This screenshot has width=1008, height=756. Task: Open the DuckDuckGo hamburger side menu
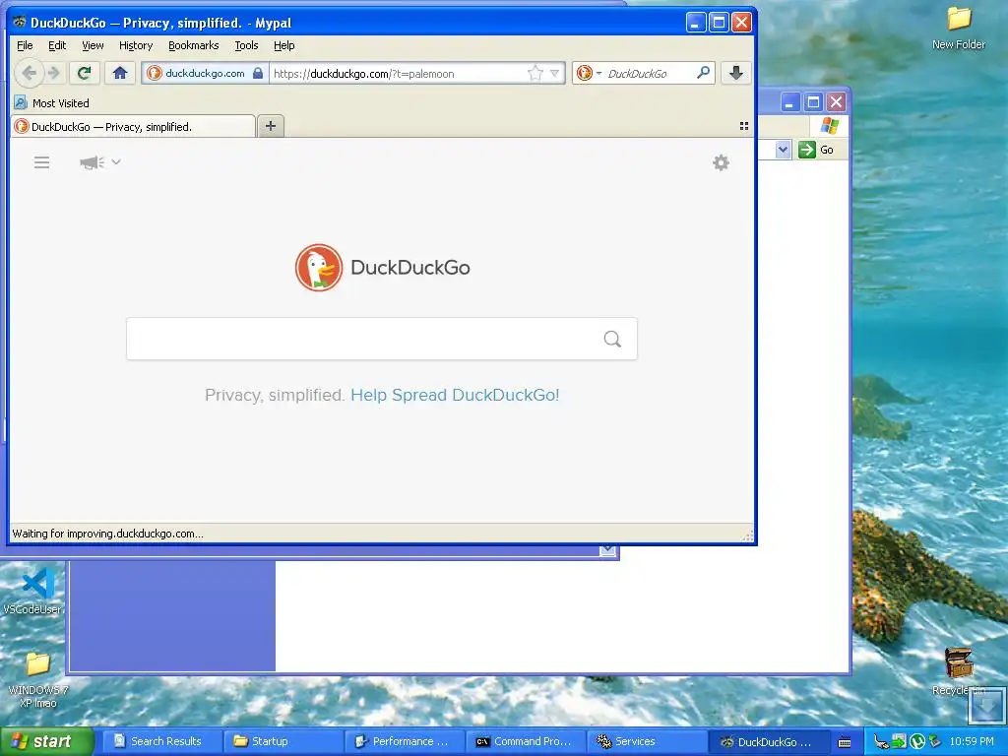(41, 162)
